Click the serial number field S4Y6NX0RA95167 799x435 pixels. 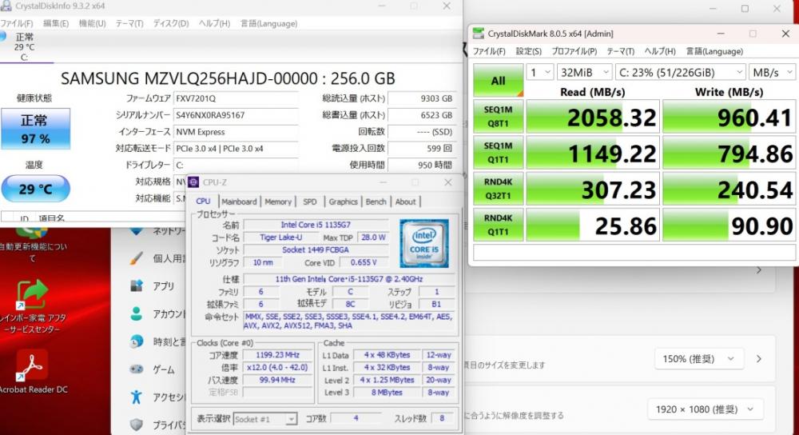click(236, 115)
